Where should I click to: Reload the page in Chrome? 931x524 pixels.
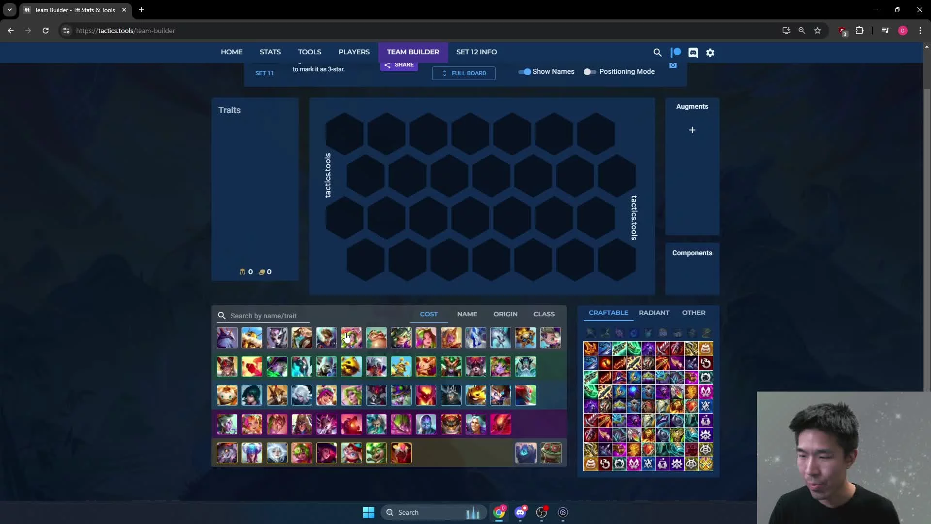point(46,31)
